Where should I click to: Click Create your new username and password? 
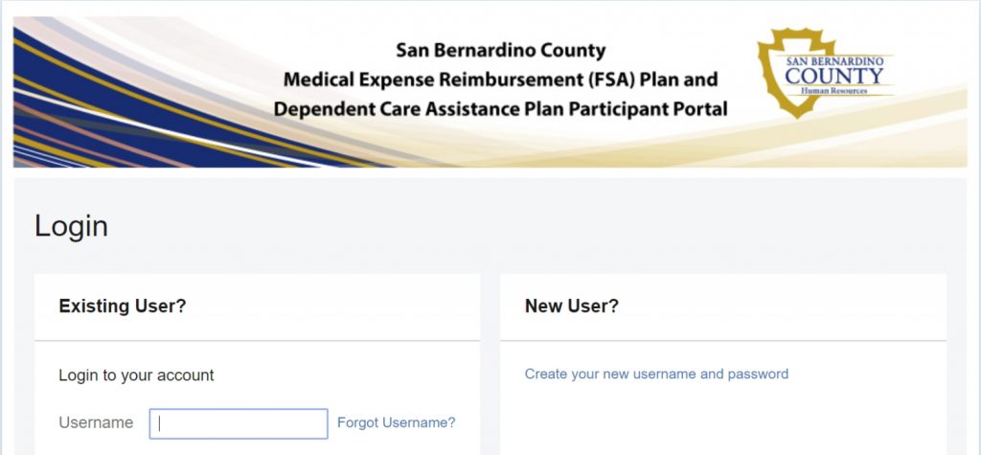tap(656, 374)
